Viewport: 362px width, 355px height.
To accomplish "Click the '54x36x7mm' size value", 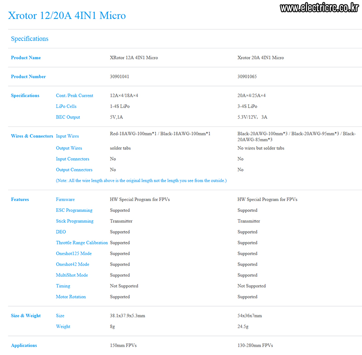I will click(250, 316).
